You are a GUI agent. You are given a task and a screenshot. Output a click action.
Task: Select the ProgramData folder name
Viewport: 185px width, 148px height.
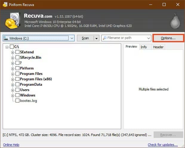[31, 84]
